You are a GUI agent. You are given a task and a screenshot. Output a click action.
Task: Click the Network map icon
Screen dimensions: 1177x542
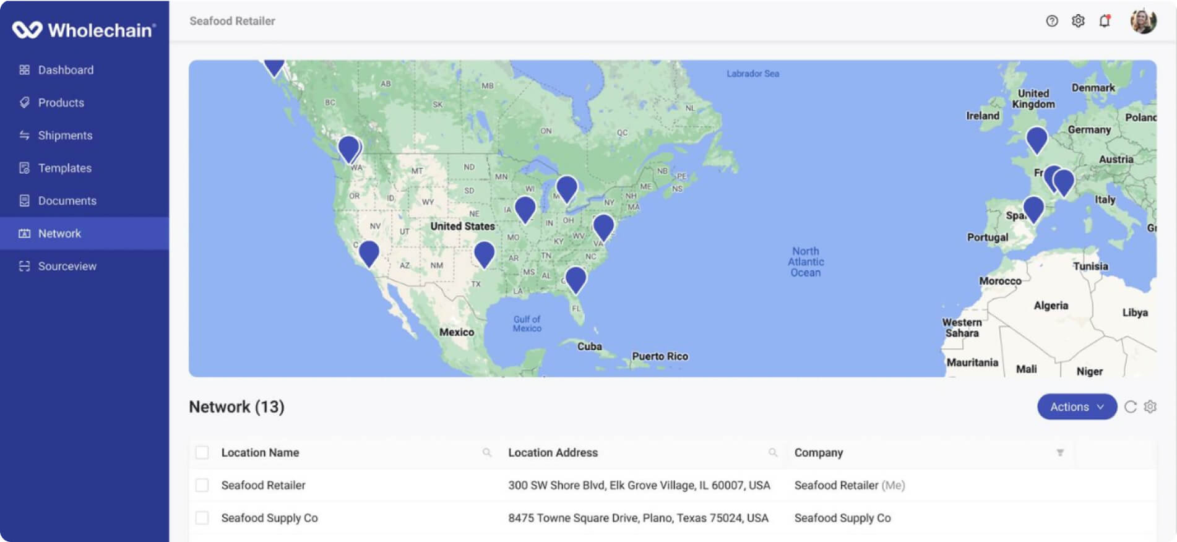[x=24, y=233]
